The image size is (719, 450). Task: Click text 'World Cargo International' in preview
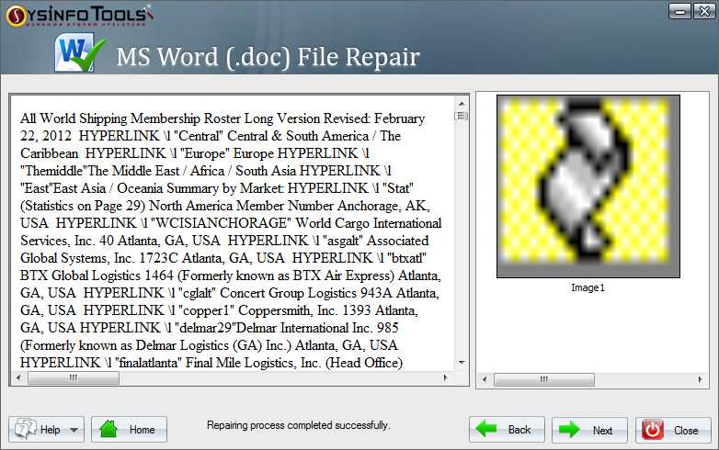point(368,223)
